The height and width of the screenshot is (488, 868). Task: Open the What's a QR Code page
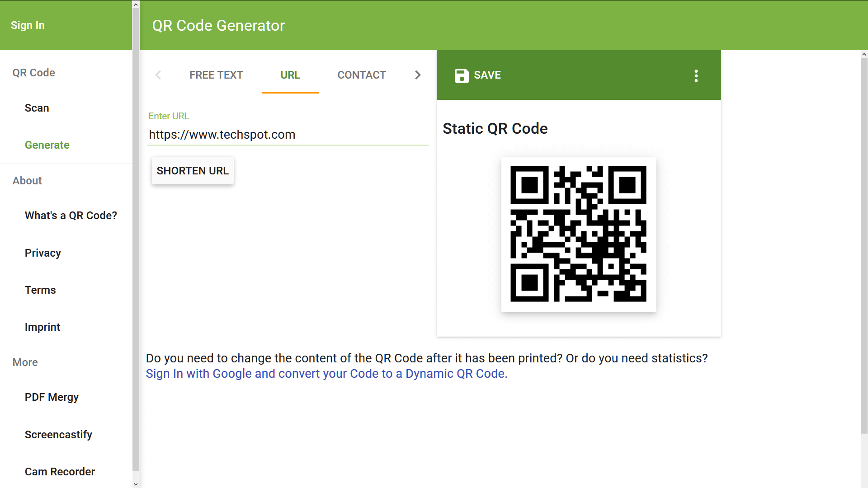[x=71, y=215]
